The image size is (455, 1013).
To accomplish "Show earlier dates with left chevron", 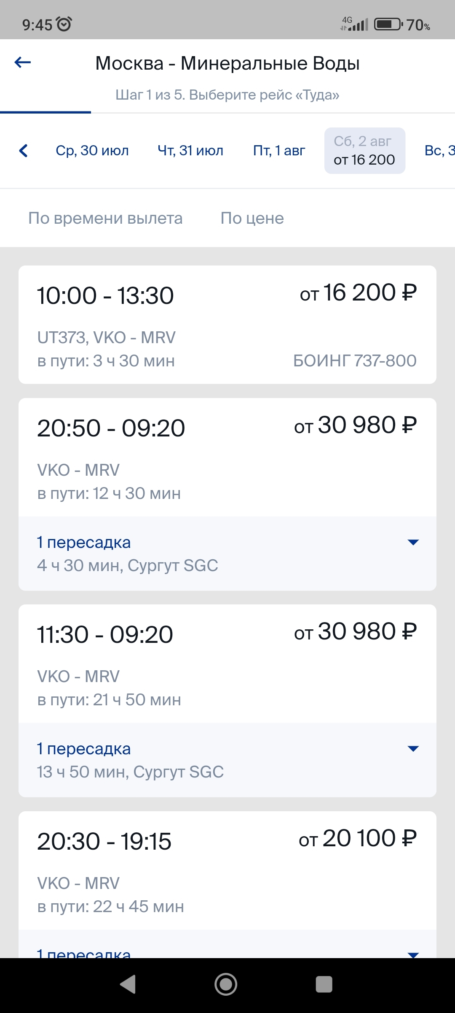I will (24, 151).
